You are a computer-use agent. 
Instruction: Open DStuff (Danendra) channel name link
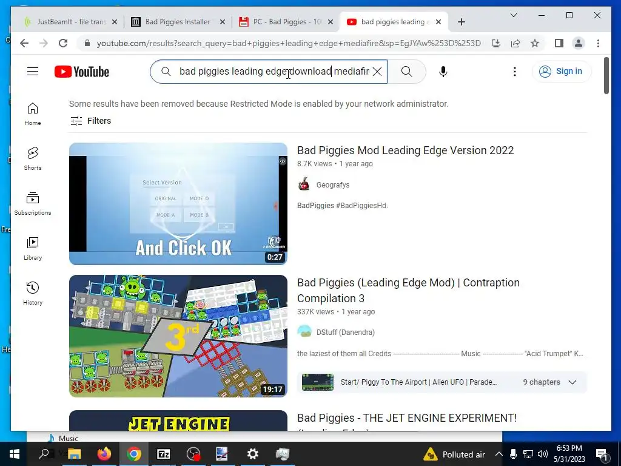[345, 332]
